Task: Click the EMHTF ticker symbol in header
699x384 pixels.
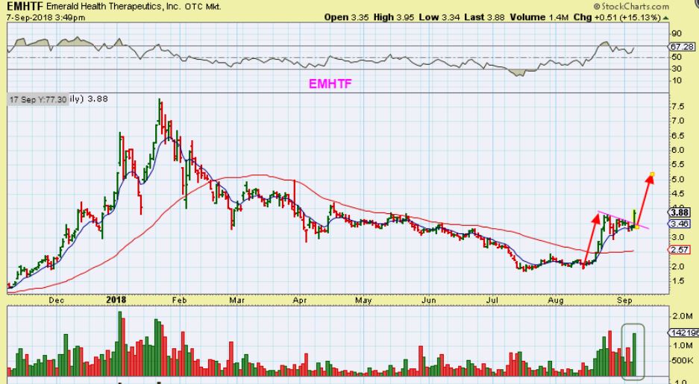Action: point(25,6)
